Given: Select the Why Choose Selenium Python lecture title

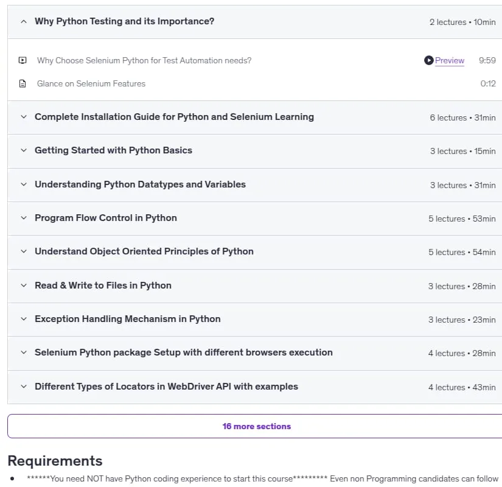Looking at the screenshot, I should [144, 60].
